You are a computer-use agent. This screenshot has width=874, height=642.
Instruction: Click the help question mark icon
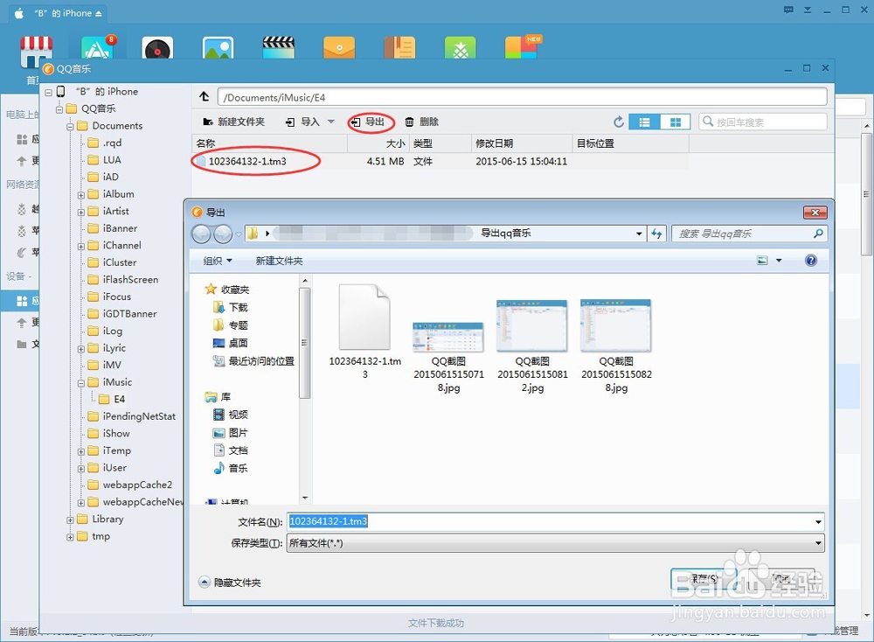coord(811,261)
